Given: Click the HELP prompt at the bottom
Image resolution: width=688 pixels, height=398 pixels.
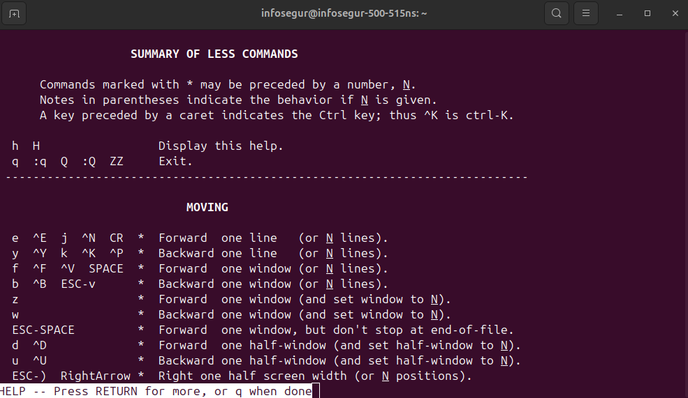Looking at the screenshot, I should [157, 391].
